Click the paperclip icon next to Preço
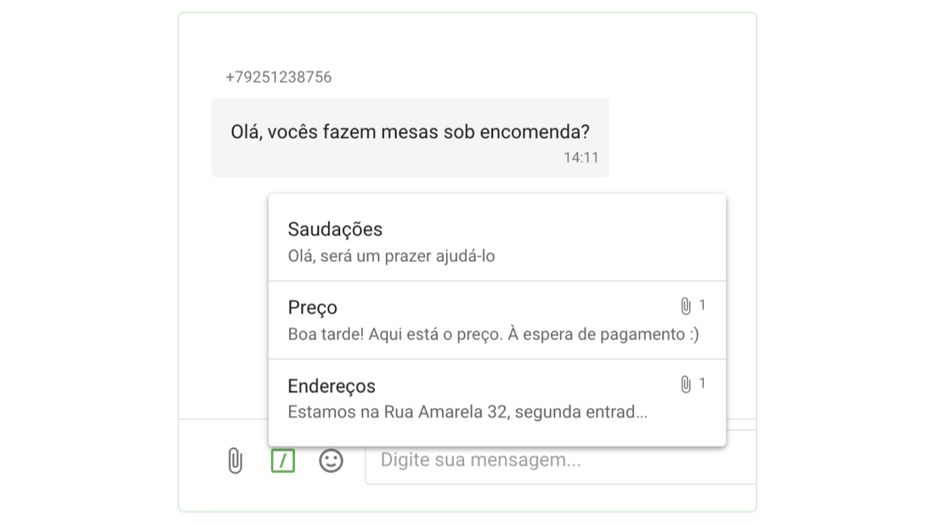 click(686, 305)
